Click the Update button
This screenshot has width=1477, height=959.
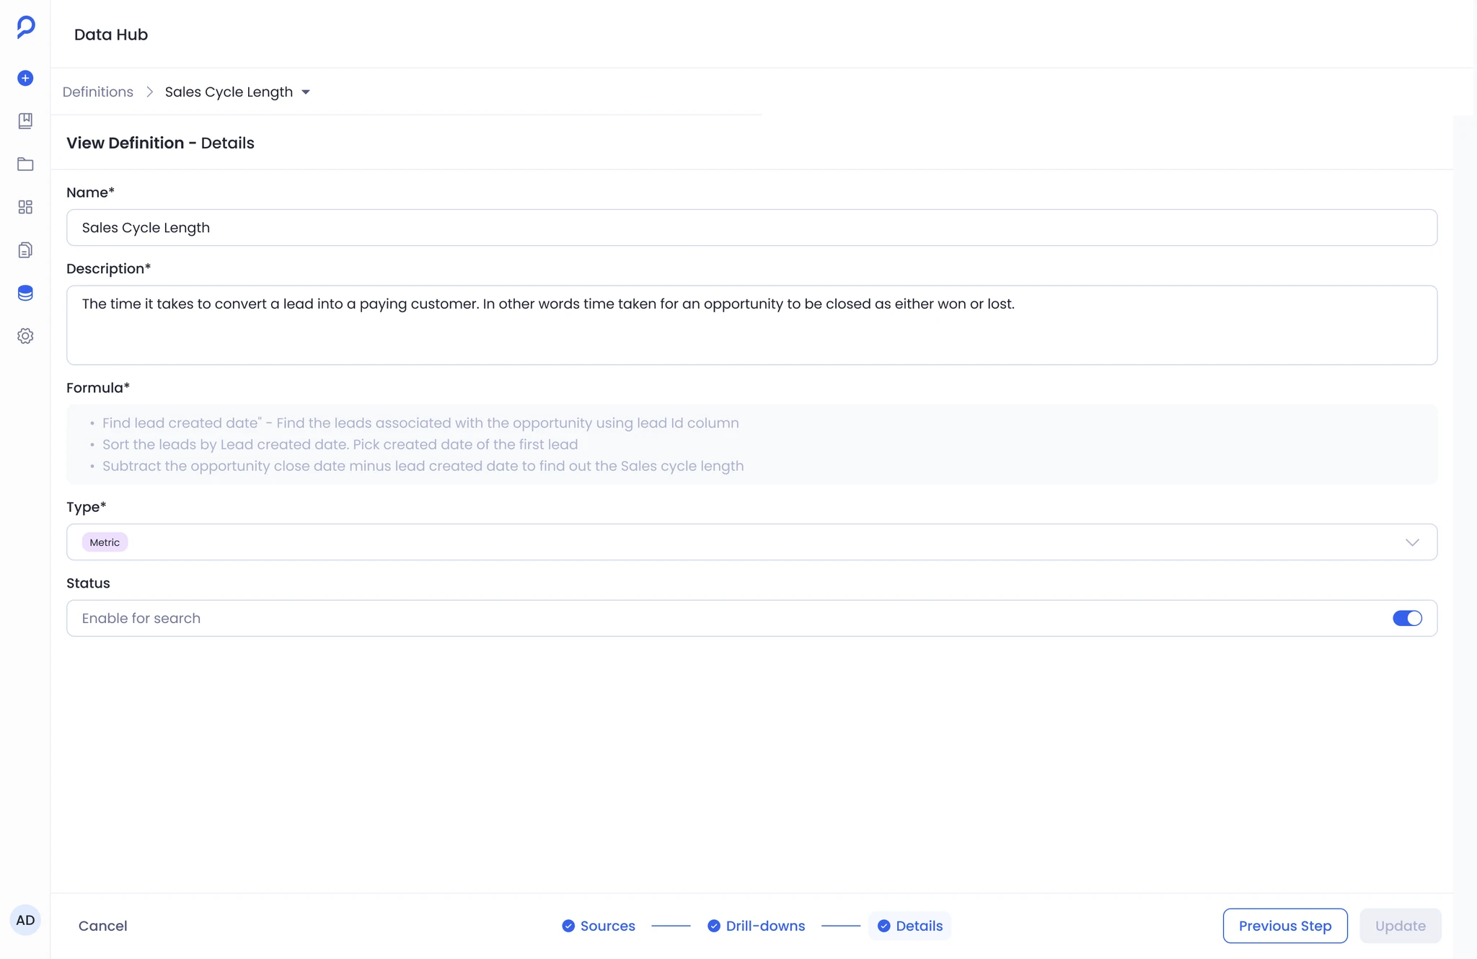coord(1400,926)
